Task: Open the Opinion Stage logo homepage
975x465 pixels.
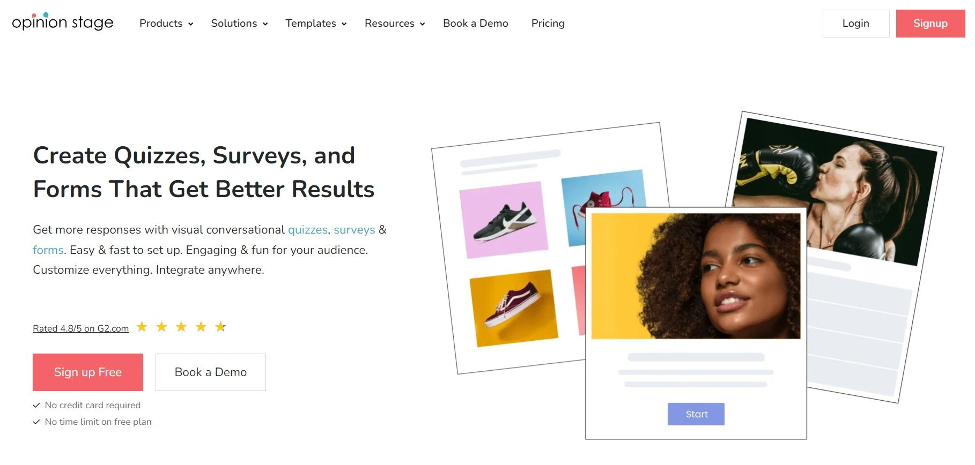Action: 63,22
